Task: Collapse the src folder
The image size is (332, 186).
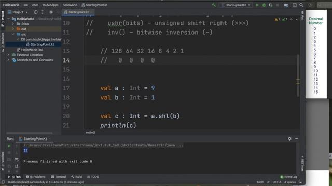Action: click(x=13, y=34)
